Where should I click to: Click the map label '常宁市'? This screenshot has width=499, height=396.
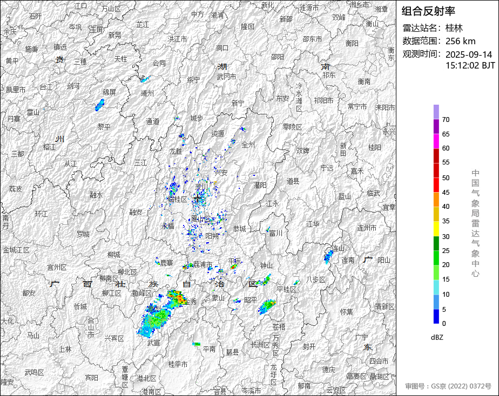pos(357,107)
